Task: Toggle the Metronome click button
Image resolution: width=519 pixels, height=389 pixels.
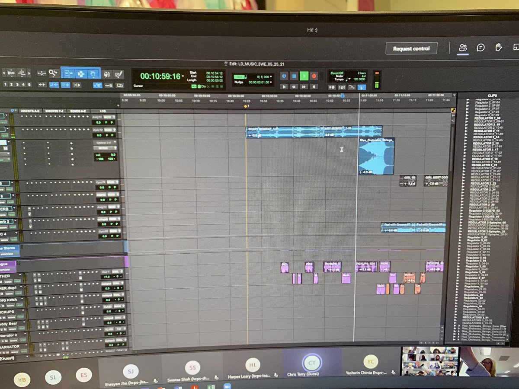Action: click(x=342, y=86)
